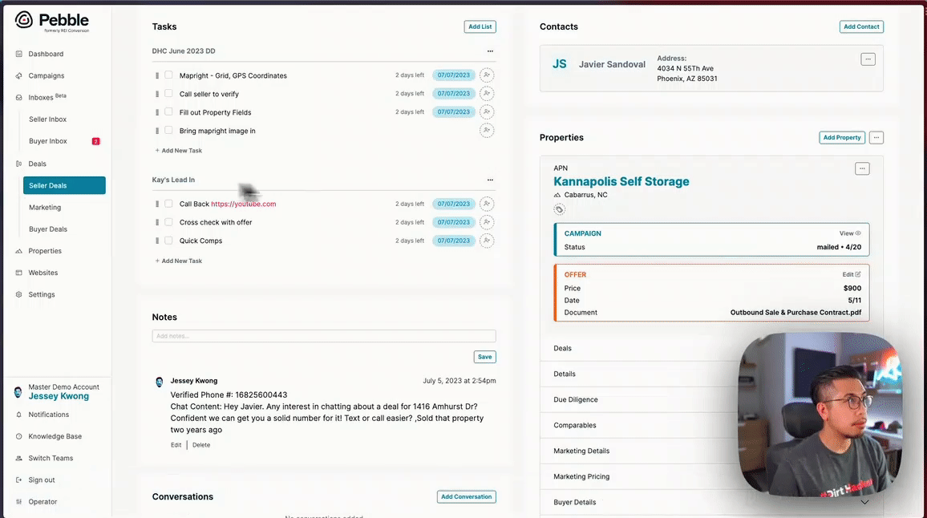
Task: Go to Marketing under Deals
Action: 45,208
